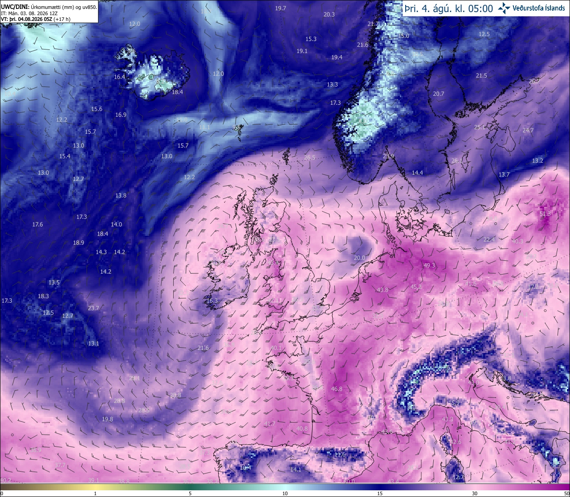Screen dimensions: 570x497
Task: Click the 21.5 value label over Finland
Action: tap(481, 76)
